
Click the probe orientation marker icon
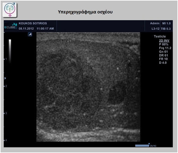30,34
